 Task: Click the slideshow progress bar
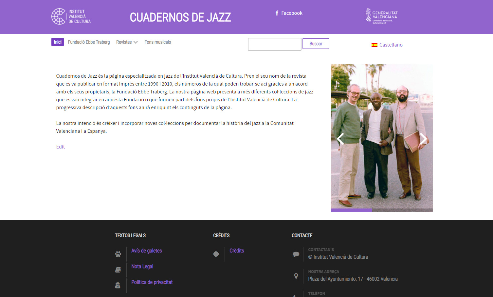click(382, 210)
